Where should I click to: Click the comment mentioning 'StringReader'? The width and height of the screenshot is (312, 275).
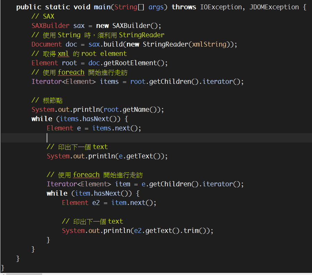pos(98,35)
